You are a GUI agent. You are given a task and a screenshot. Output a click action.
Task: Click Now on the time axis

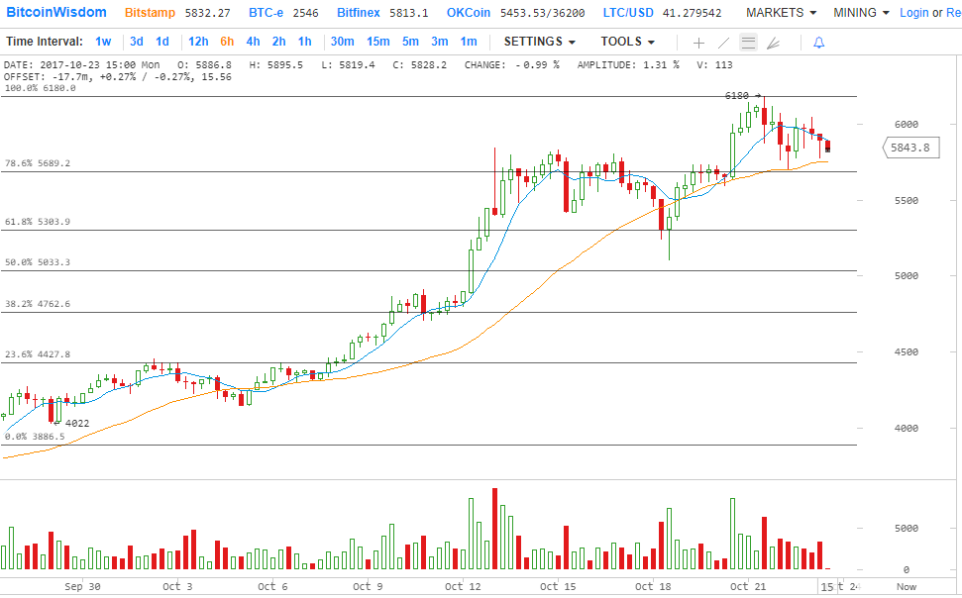coord(906,586)
